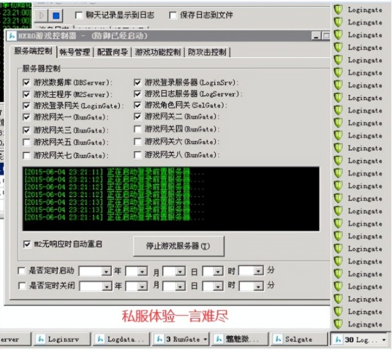Enable the 游戏网关五 (RunGate) checkbox
The width and height of the screenshot is (392, 350).
pyautogui.click(x=26, y=142)
